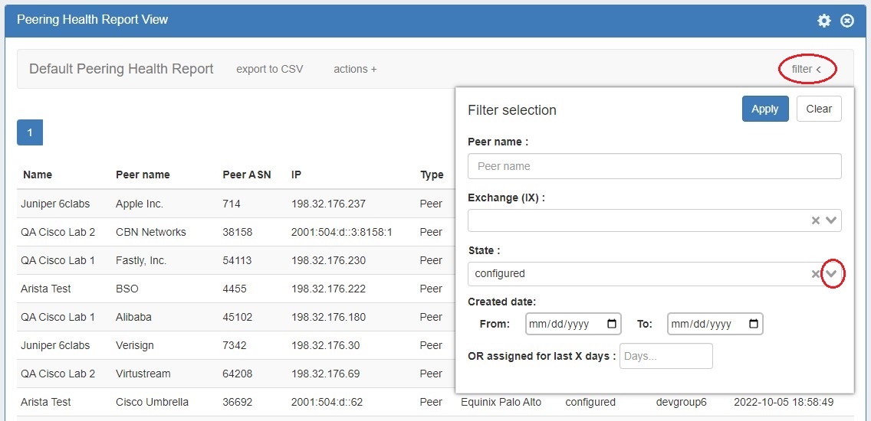
Task: Go to page 1 of results
Action: (30, 132)
